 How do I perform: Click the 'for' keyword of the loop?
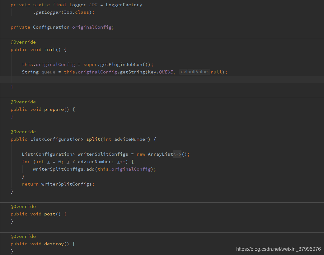pos(26,162)
